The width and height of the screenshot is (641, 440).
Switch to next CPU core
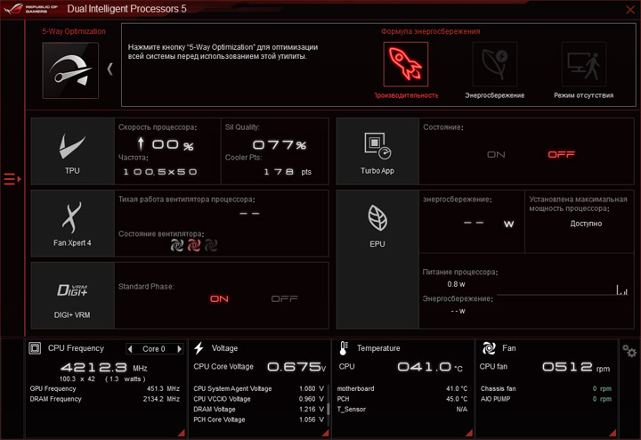coord(179,349)
